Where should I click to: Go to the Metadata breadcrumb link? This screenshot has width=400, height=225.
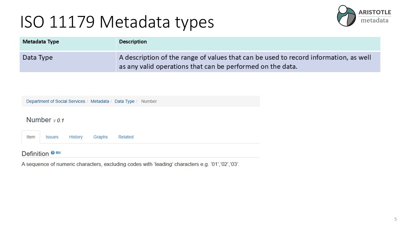[x=100, y=101]
